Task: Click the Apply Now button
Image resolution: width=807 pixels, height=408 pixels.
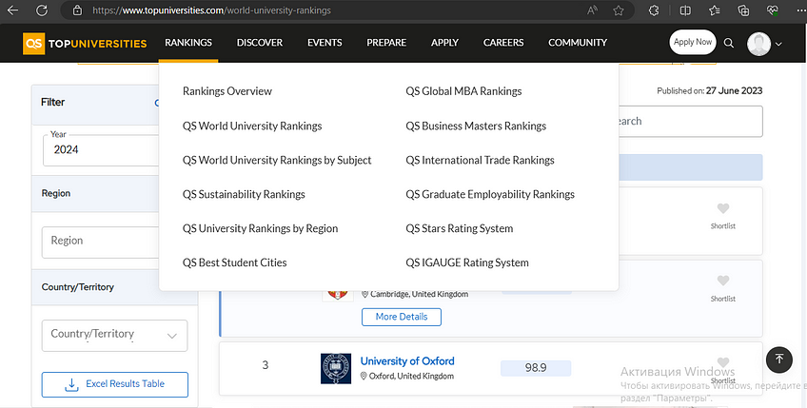Action: [x=693, y=42]
